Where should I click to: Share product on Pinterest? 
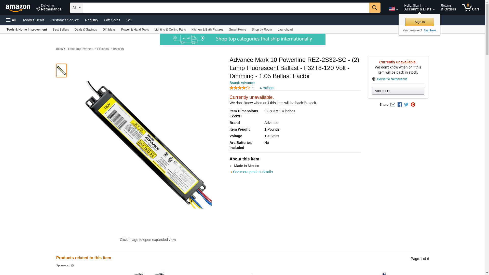(x=413, y=105)
